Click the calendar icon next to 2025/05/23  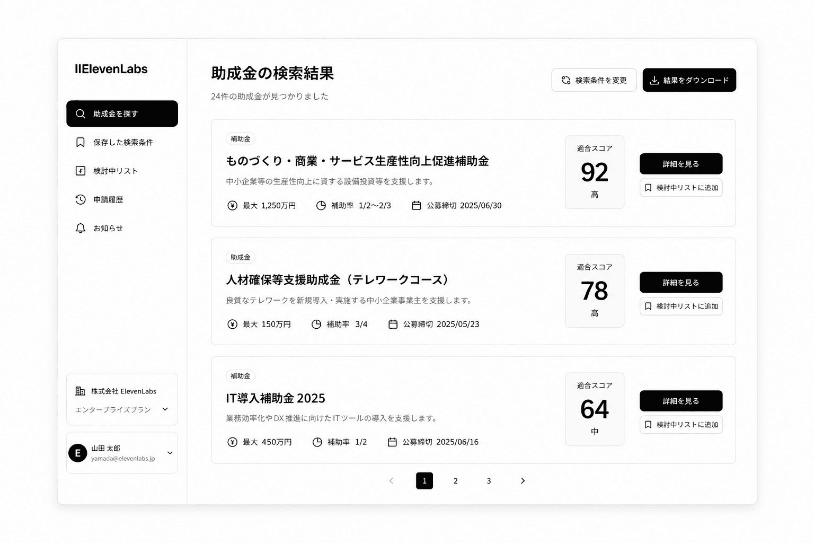click(x=393, y=324)
